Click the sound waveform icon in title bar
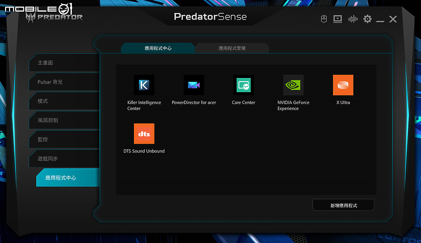The height and width of the screenshot is (243, 421). coord(353,19)
